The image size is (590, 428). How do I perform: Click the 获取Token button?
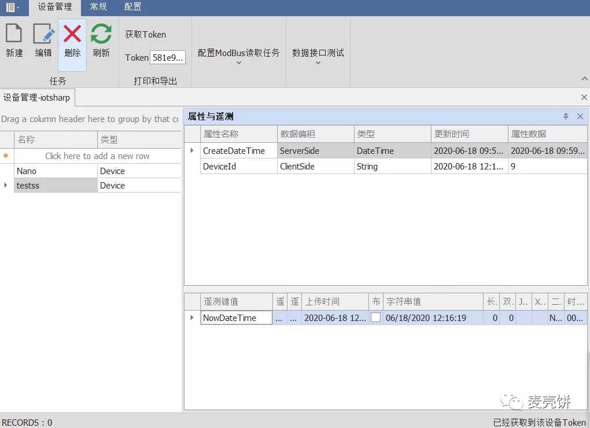[146, 35]
